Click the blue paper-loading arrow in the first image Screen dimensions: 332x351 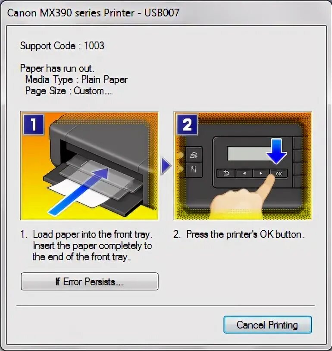tap(78, 191)
